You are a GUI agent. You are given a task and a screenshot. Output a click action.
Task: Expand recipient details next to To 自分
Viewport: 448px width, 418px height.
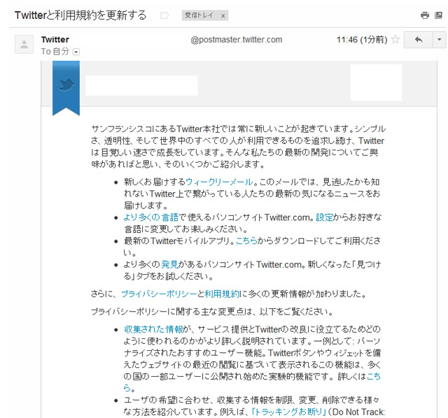[x=76, y=52]
